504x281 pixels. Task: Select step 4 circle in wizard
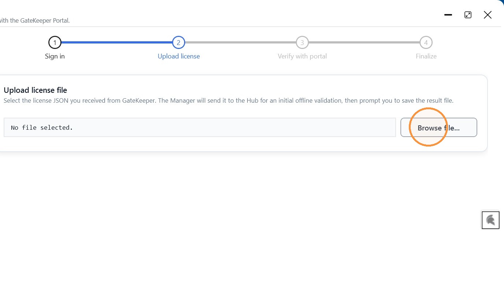(x=426, y=43)
